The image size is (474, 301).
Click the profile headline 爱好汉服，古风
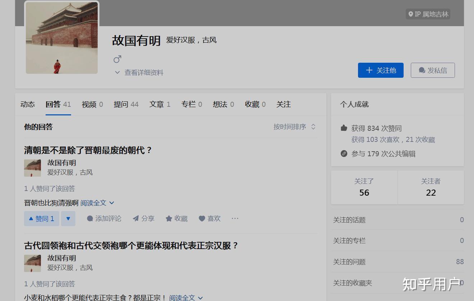[x=191, y=40]
